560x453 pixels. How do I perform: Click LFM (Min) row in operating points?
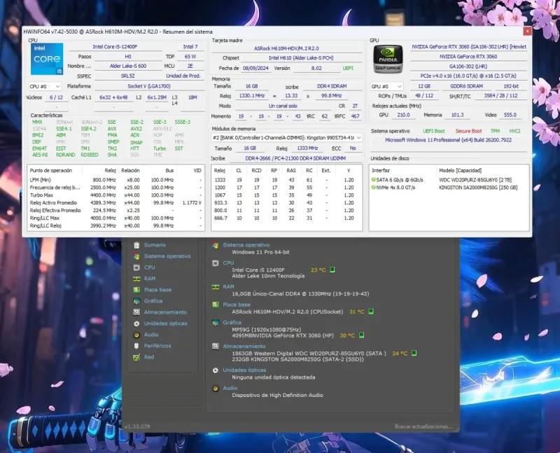point(115,180)
